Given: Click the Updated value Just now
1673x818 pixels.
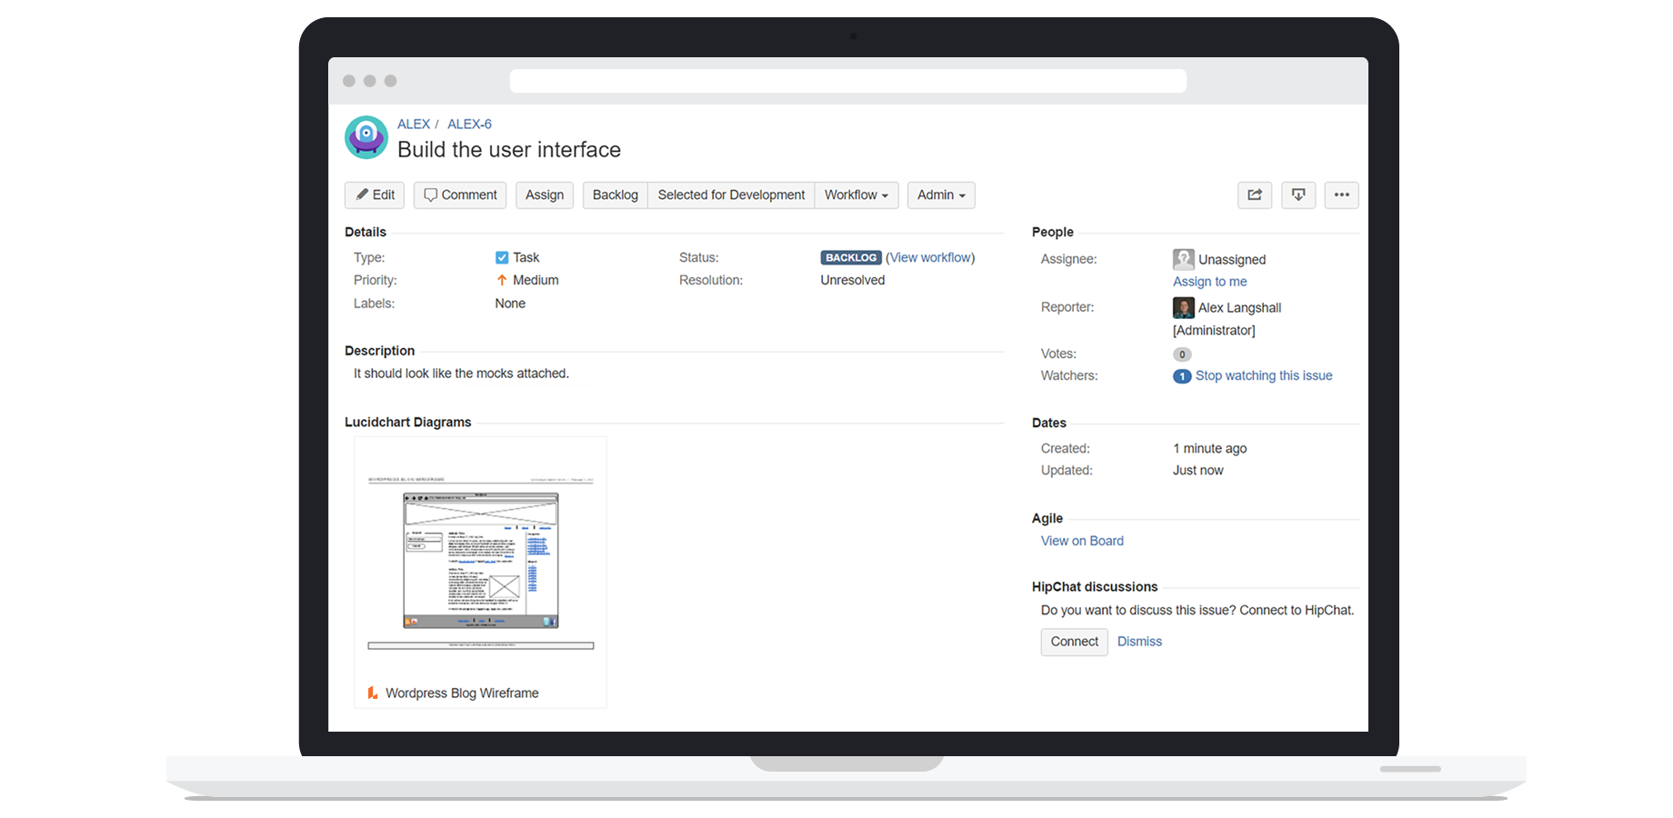Looking at the screenshot, I should coord(1198,470).
